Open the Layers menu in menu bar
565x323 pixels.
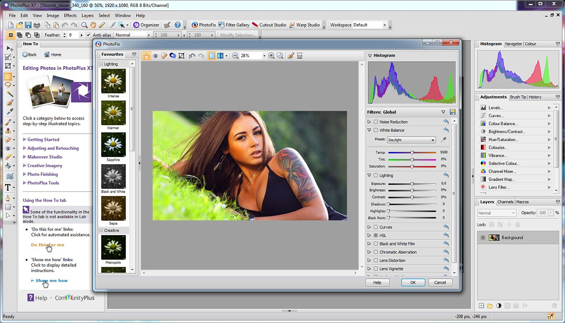[88, 16]
